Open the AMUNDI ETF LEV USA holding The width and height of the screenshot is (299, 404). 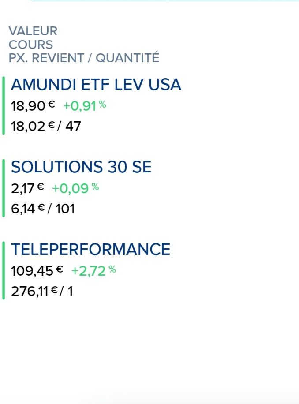[x=96, y=84]
